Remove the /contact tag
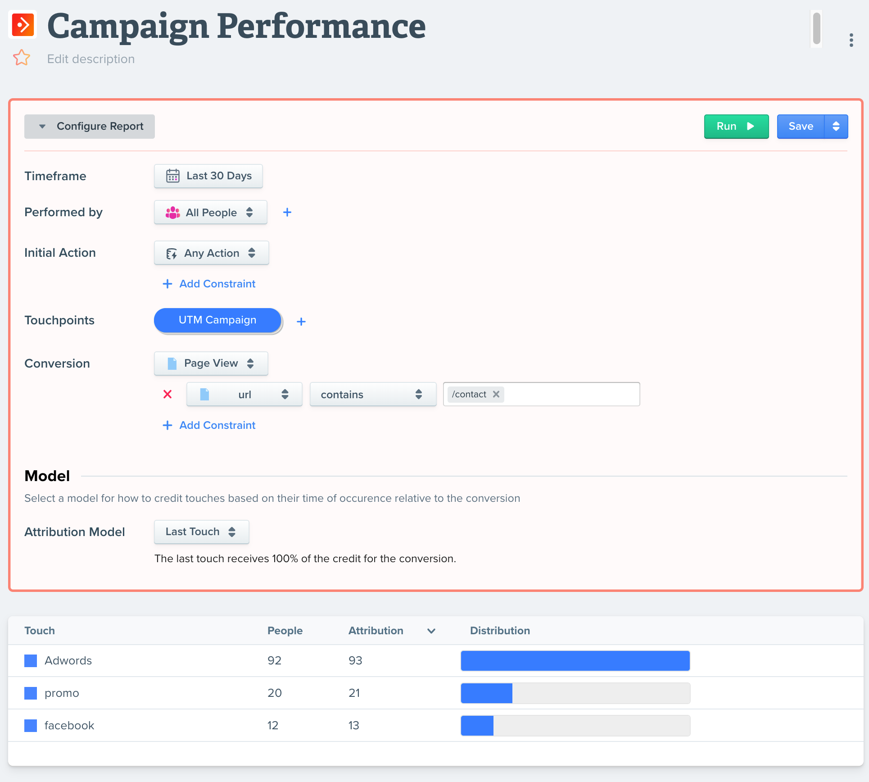Image resolution: width=869 pixels, height=782 pixels. coord(496,394)
